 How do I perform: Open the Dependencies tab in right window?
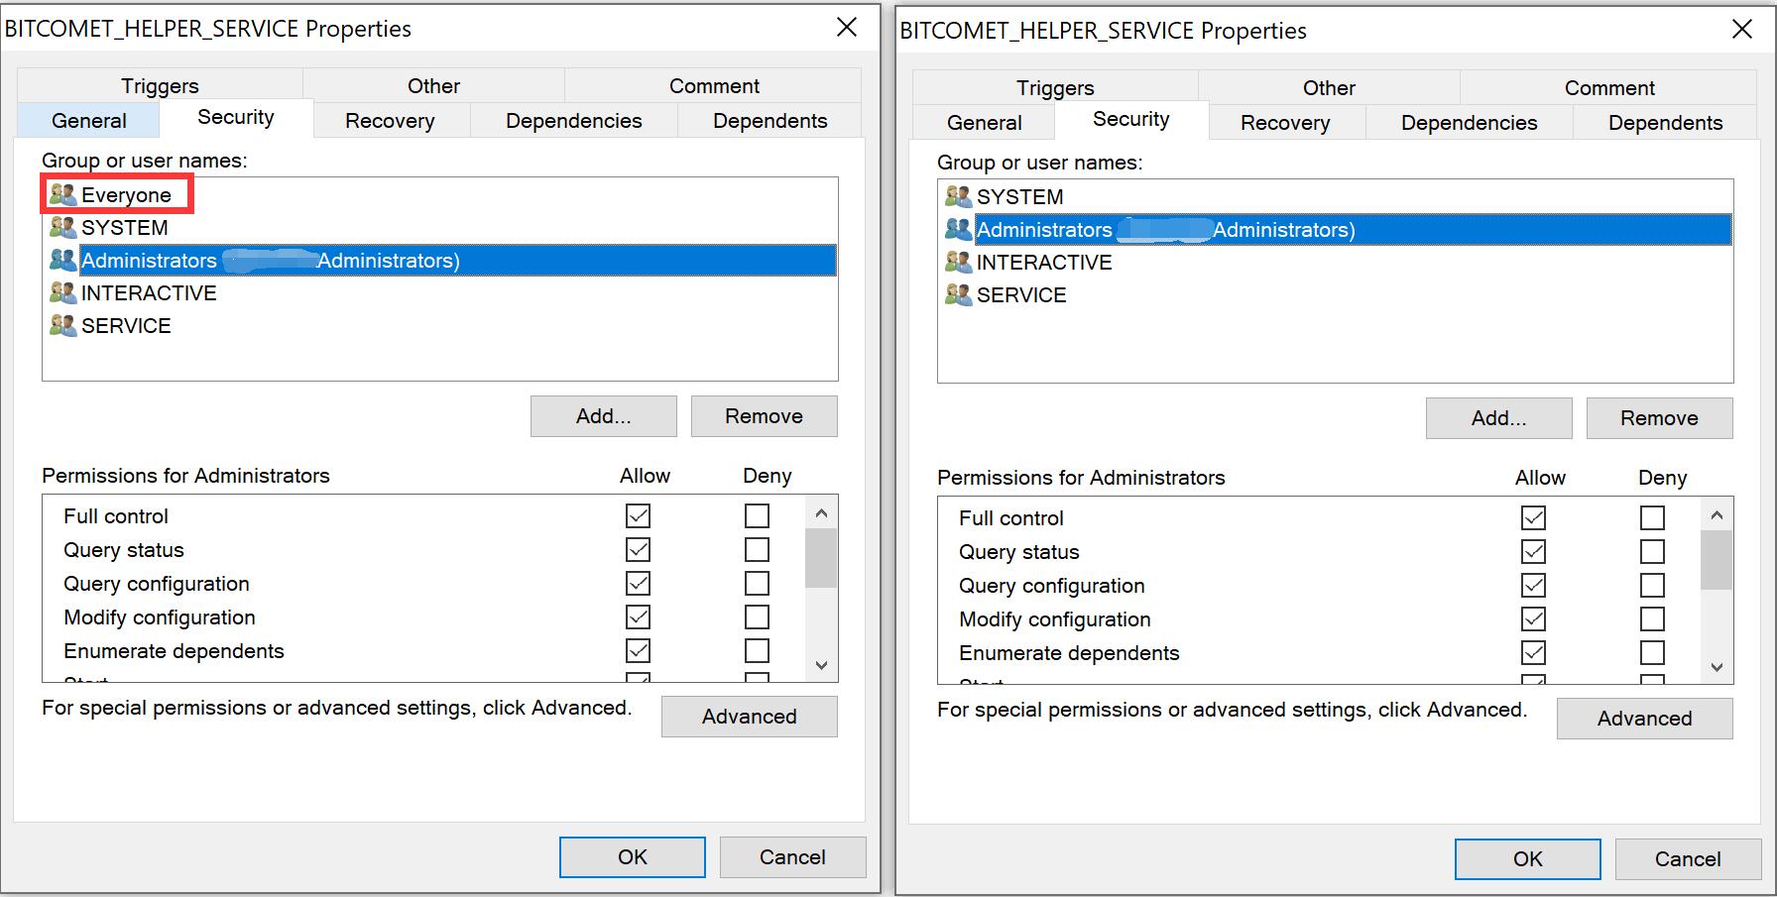coord(1470,123)
